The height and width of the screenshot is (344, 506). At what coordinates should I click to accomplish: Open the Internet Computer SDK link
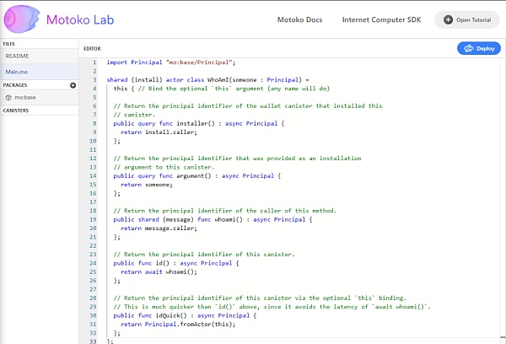click(381, 19)
